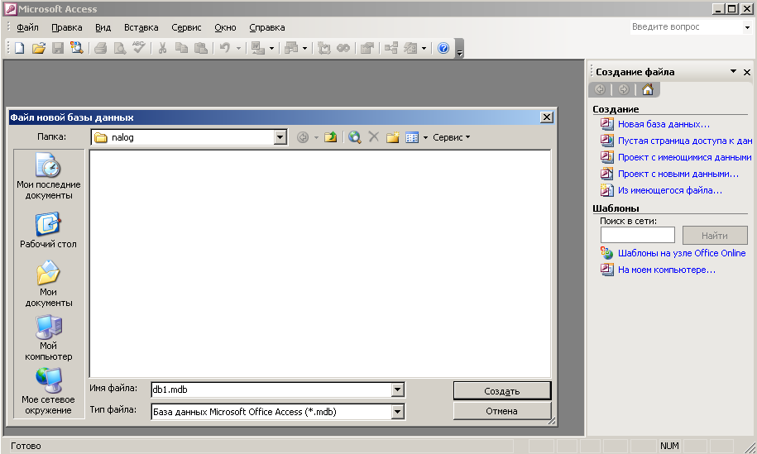Click the Analyze toolbar icon
The height and width of the screenshot is (454, 757).
291,48
